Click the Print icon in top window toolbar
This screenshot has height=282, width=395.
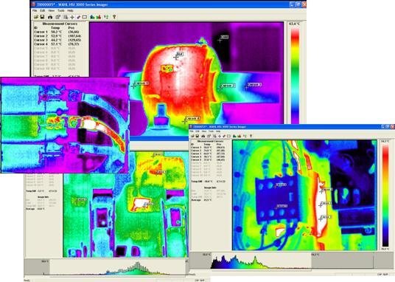coord(50,17)
